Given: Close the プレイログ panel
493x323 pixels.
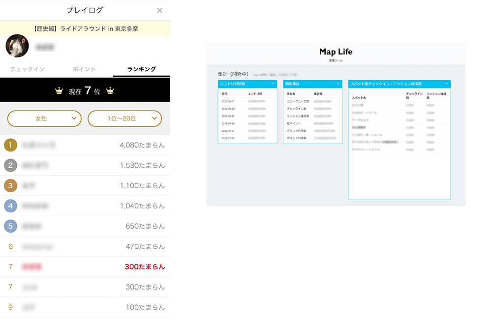Looking at the screenshot, I should [x=159, y=10].
